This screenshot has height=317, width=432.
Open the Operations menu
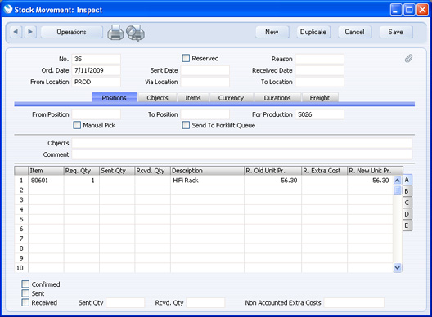pyautogui.click(x=72, y=32)
